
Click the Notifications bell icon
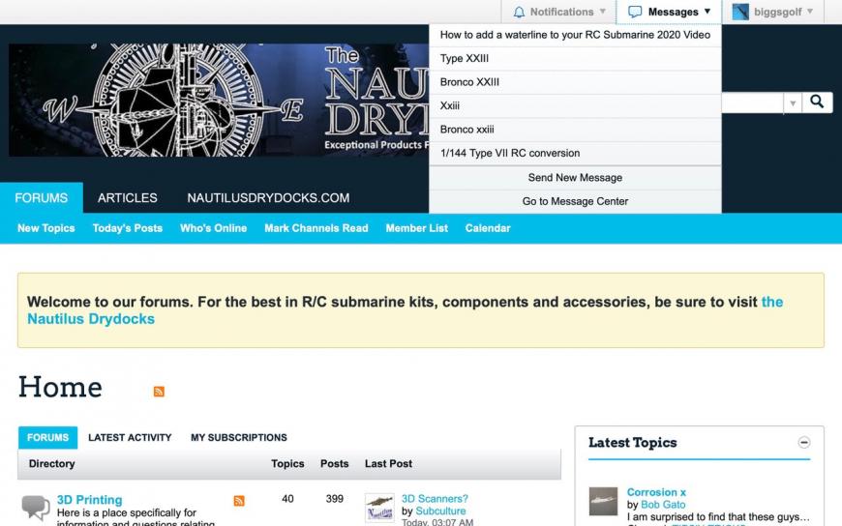pyautogui.click(x=519, y=13)
